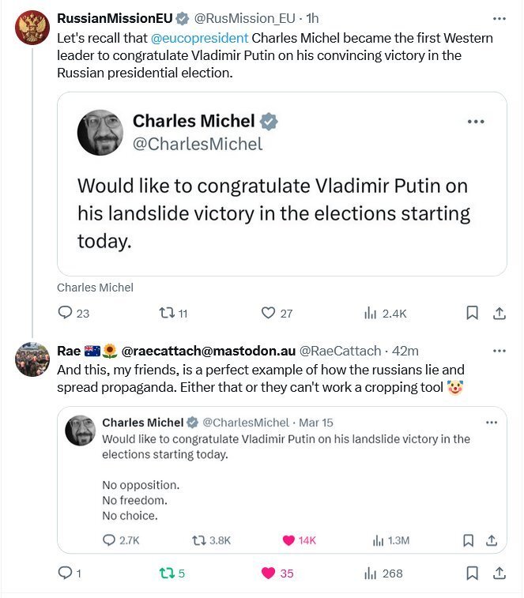Image resolution: width=524 pixels, height=598 pixels.
Task: Unlike Rae's reply with 35 likes
Action: (x=268, y=574)
